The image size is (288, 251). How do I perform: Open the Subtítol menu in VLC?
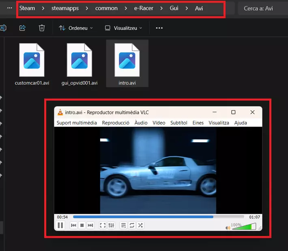point(179,123)
